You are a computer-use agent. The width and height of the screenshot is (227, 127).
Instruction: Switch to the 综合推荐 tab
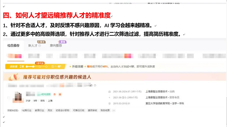pyautogui.click(x=13, y=46)
